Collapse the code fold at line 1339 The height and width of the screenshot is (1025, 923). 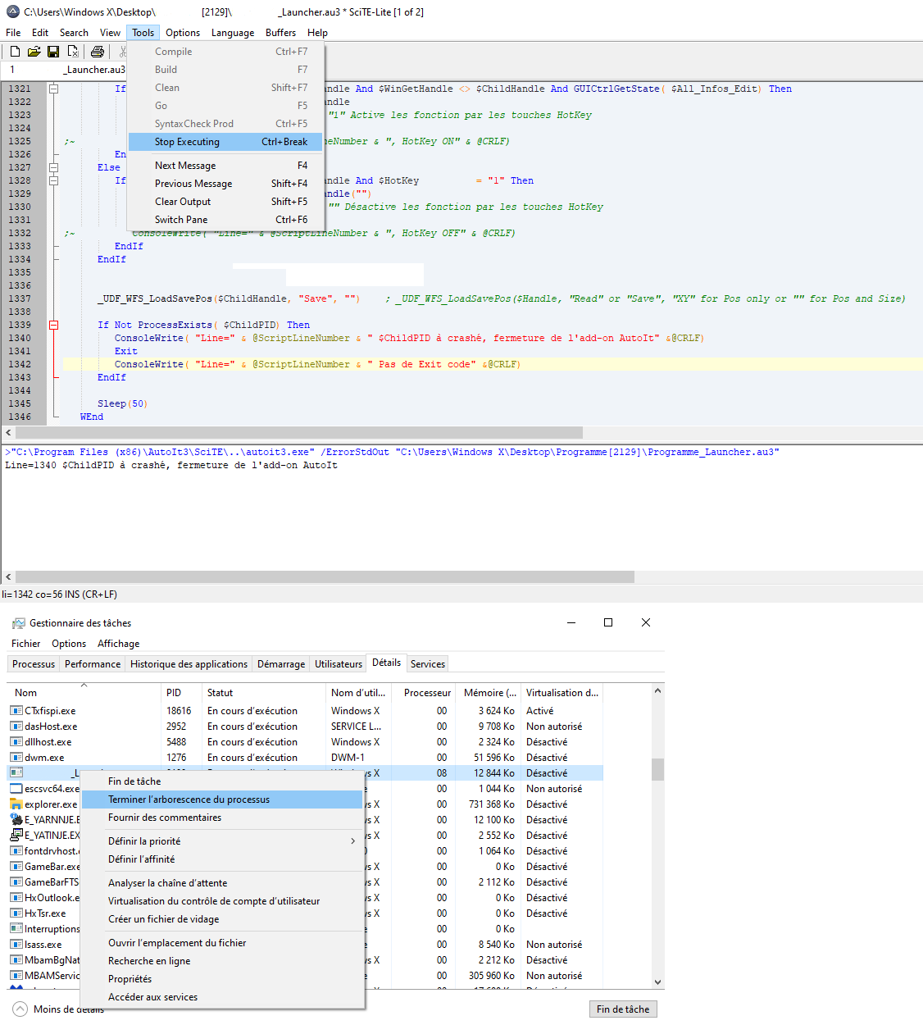[54, 325]
